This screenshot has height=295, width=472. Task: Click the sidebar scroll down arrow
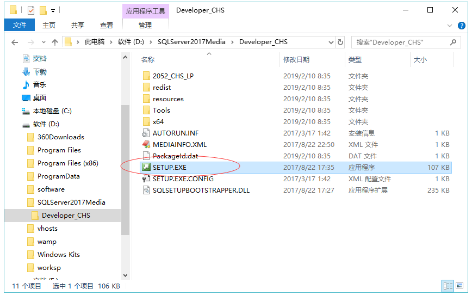[x=125, y=275]
